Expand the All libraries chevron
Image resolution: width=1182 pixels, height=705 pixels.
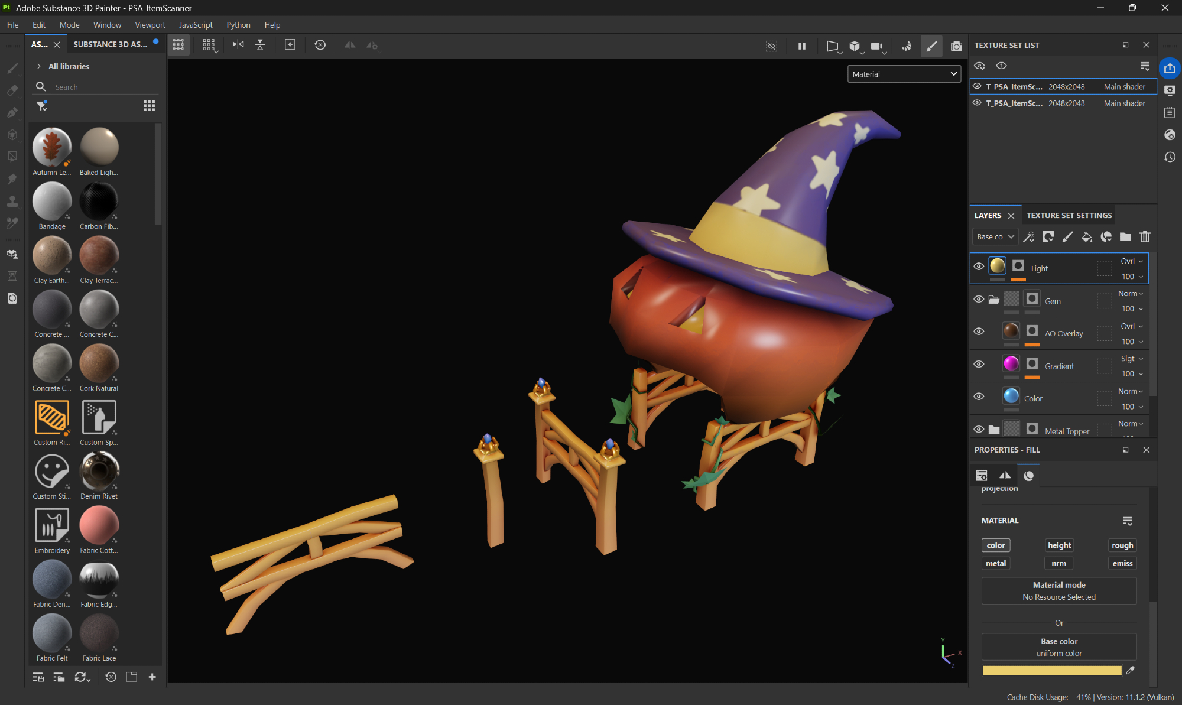pos(39,66)
